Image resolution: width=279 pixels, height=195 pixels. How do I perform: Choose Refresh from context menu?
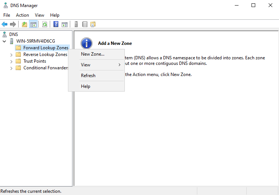97,76
